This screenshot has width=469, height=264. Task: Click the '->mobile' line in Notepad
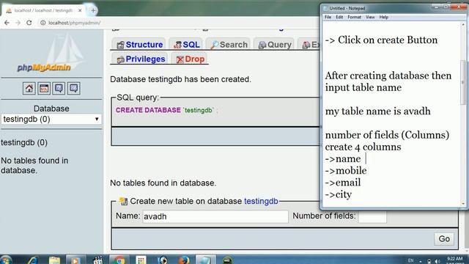pyautogui.click(x=346, y=171)
